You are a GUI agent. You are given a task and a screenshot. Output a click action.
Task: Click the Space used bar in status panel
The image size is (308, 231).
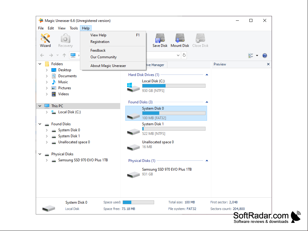(138, 202)
